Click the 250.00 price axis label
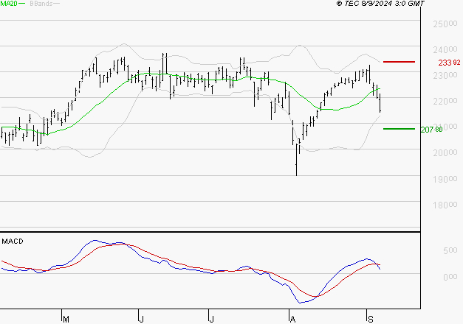The height and width of the screenshot is (324, 463). [445, 24]
